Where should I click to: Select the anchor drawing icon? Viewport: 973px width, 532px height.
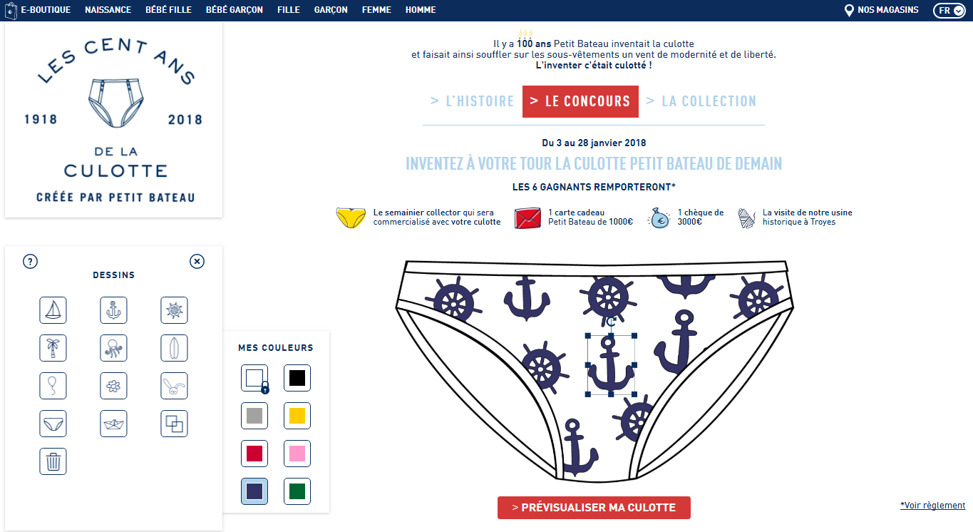(113, 310)
